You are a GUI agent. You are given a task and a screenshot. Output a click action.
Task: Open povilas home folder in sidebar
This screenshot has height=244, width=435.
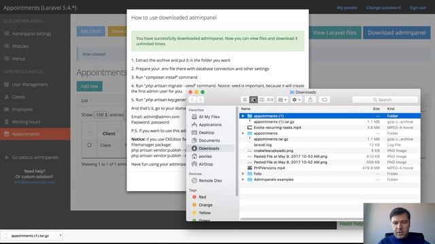pyautogui.click(x=205, y=157)
